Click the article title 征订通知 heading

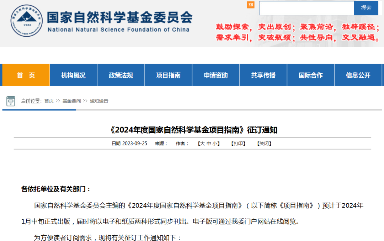(193, 130)
